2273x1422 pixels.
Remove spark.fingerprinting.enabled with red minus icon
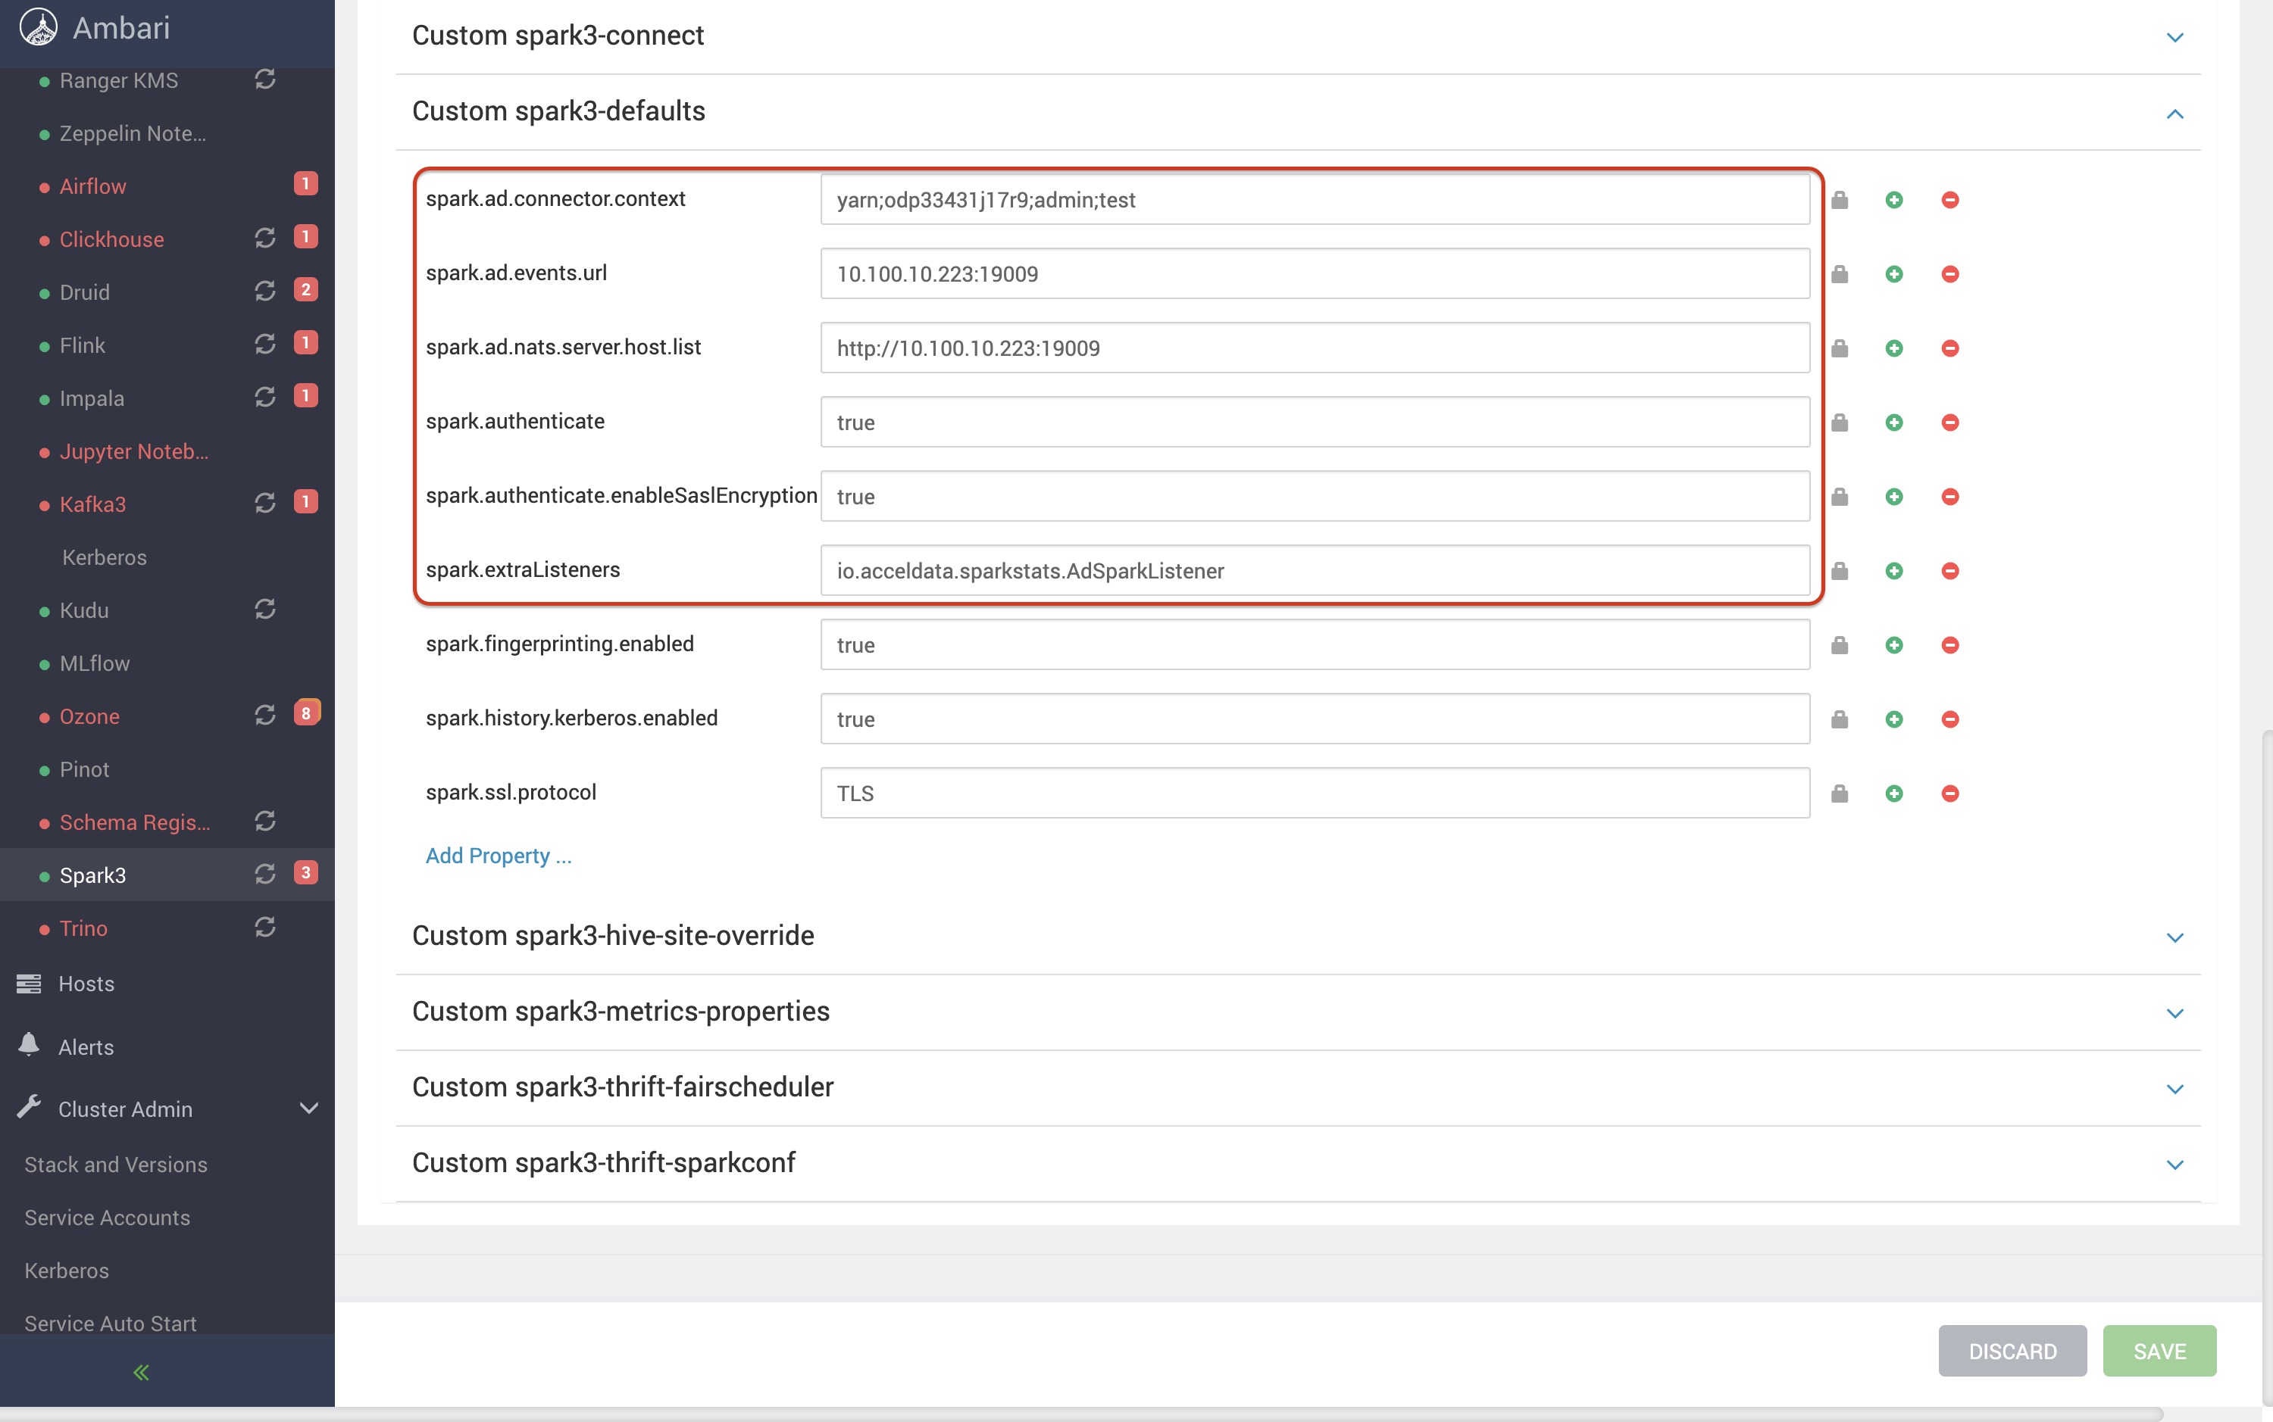(x=1950, y=645)
